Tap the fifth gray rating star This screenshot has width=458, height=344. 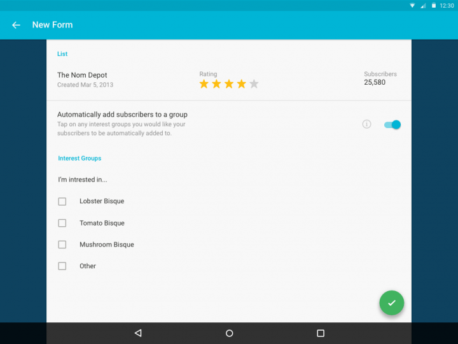point(254,84)
